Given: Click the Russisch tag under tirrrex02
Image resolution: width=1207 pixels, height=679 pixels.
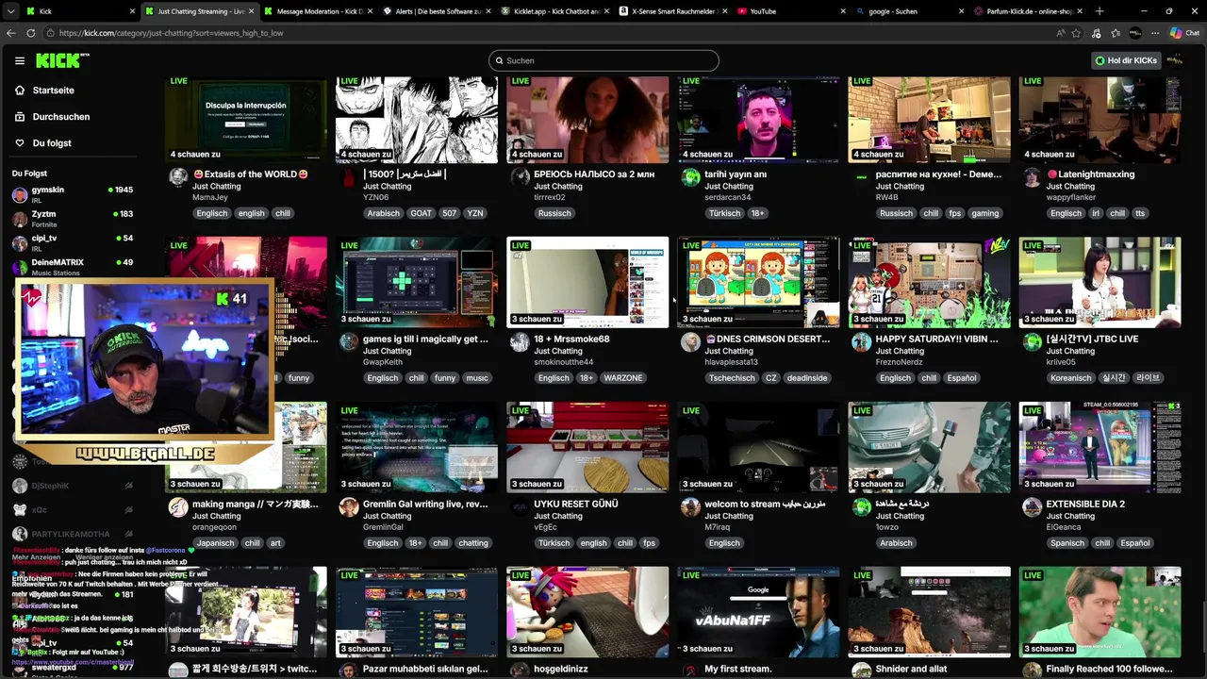Looking at the screenshot, I should (554, 213).
